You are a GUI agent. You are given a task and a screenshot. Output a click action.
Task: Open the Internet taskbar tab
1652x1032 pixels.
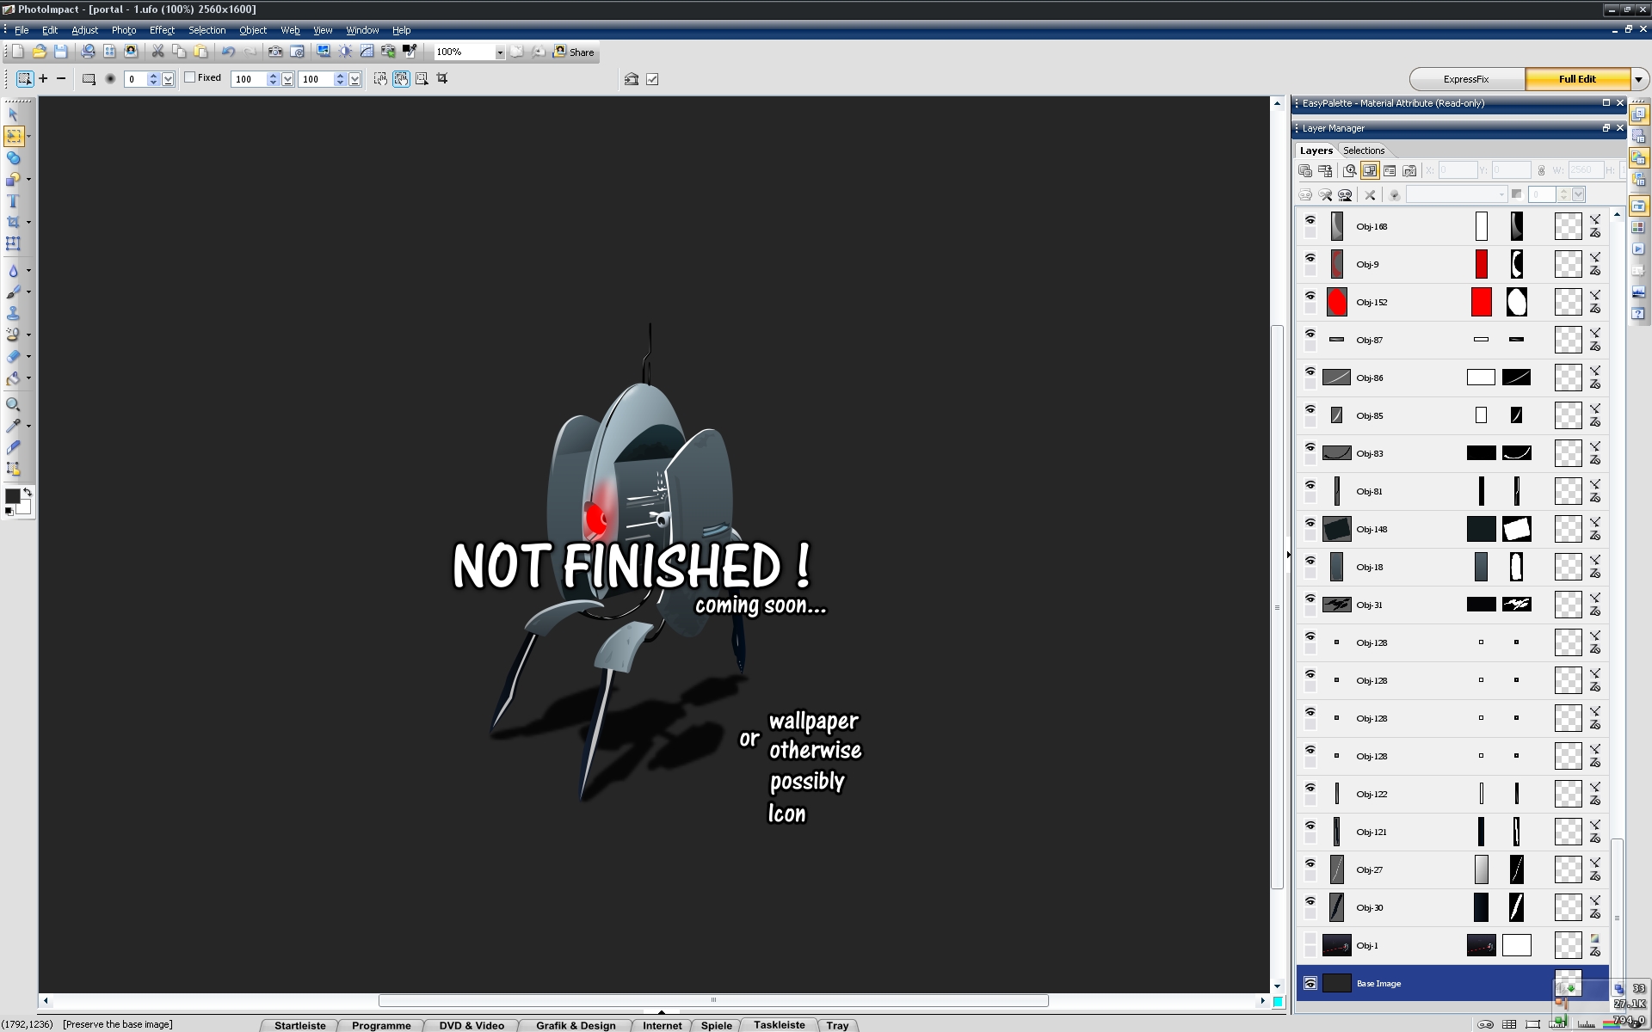click(662, 1025)
